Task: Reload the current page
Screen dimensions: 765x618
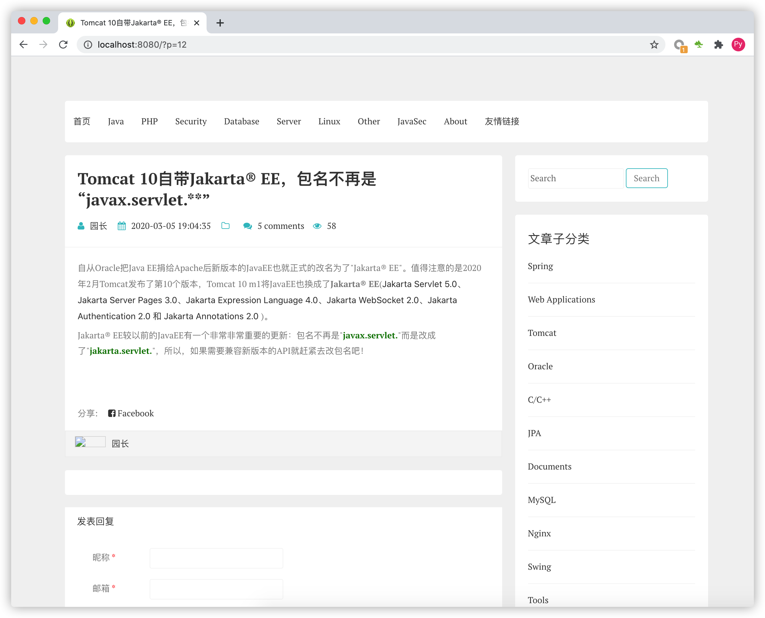Action: point(63,45)
